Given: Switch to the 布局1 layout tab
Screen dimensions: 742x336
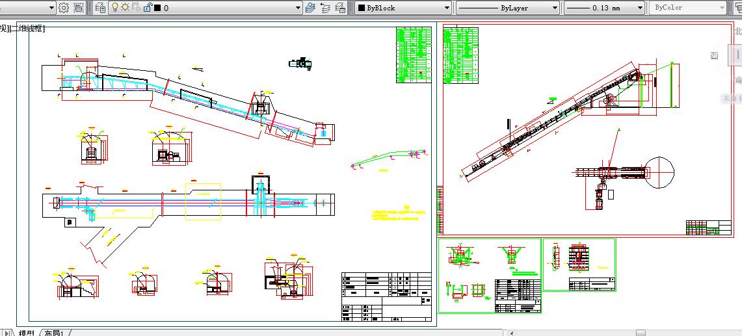Looking at the screenshot, I should (x=54, y=333).
